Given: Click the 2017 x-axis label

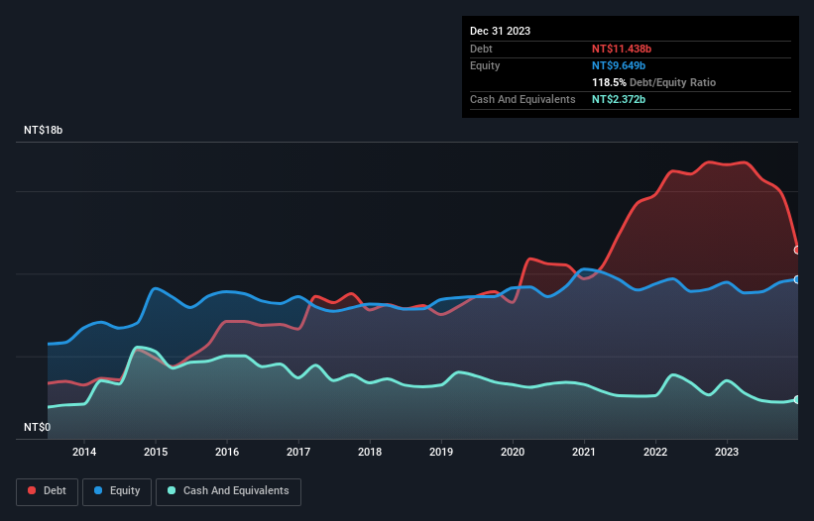Looking at the screenshot, I should [x=298, y=453].
